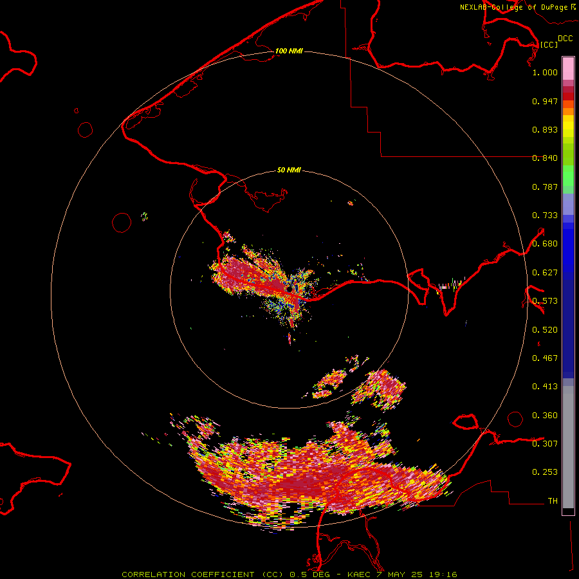This screenshot has height=579, width=579.
Task: Click the 100 NMI range ring label
Action: [x=289, y=51]
